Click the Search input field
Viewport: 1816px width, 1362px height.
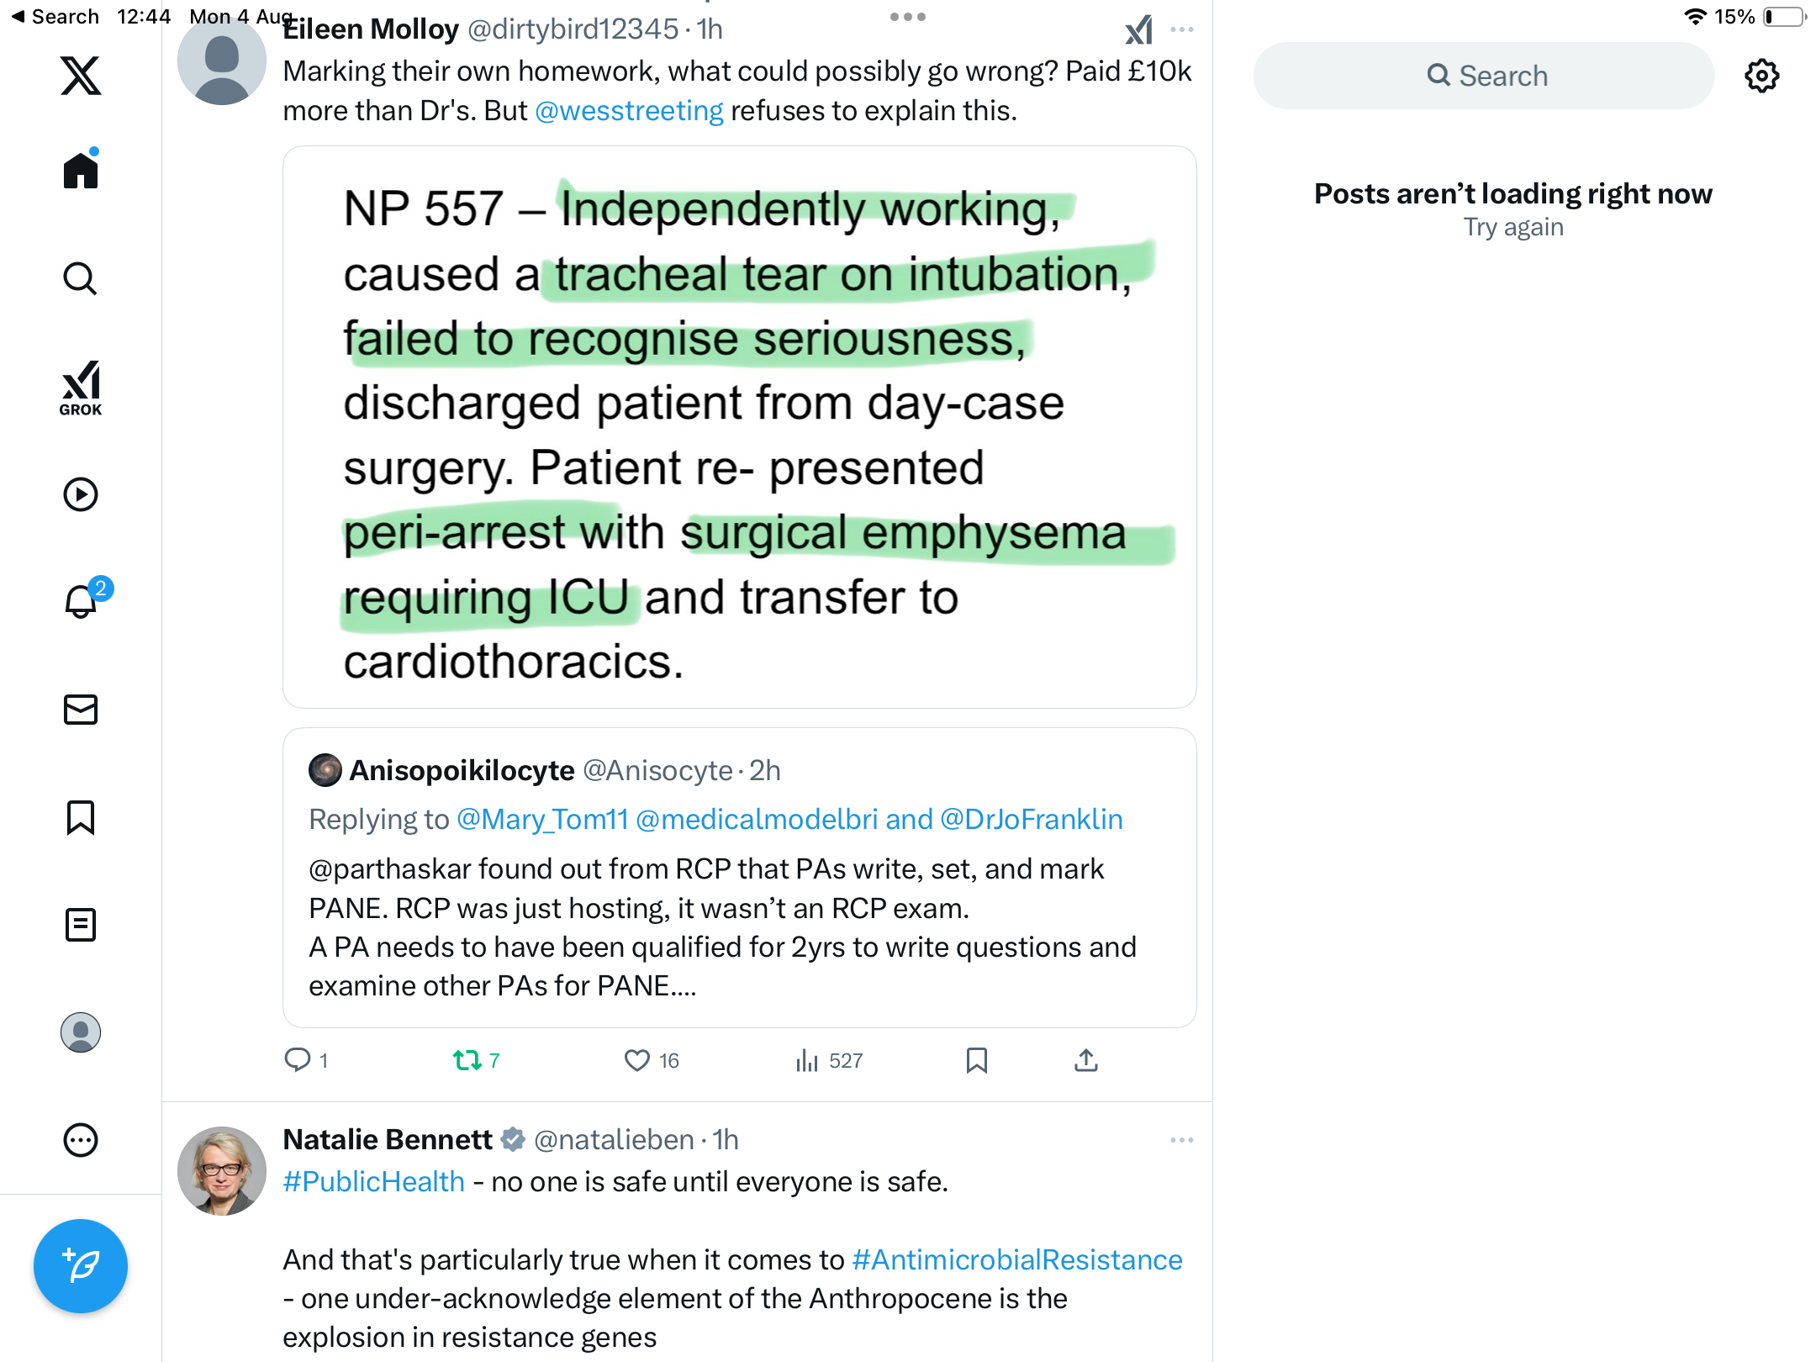pos(1484,76)
